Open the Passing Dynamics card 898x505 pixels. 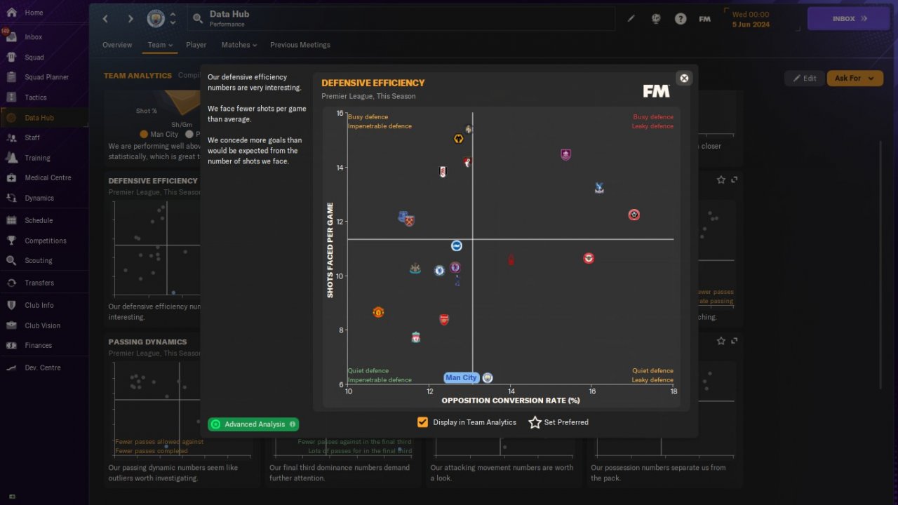(181, 410)
